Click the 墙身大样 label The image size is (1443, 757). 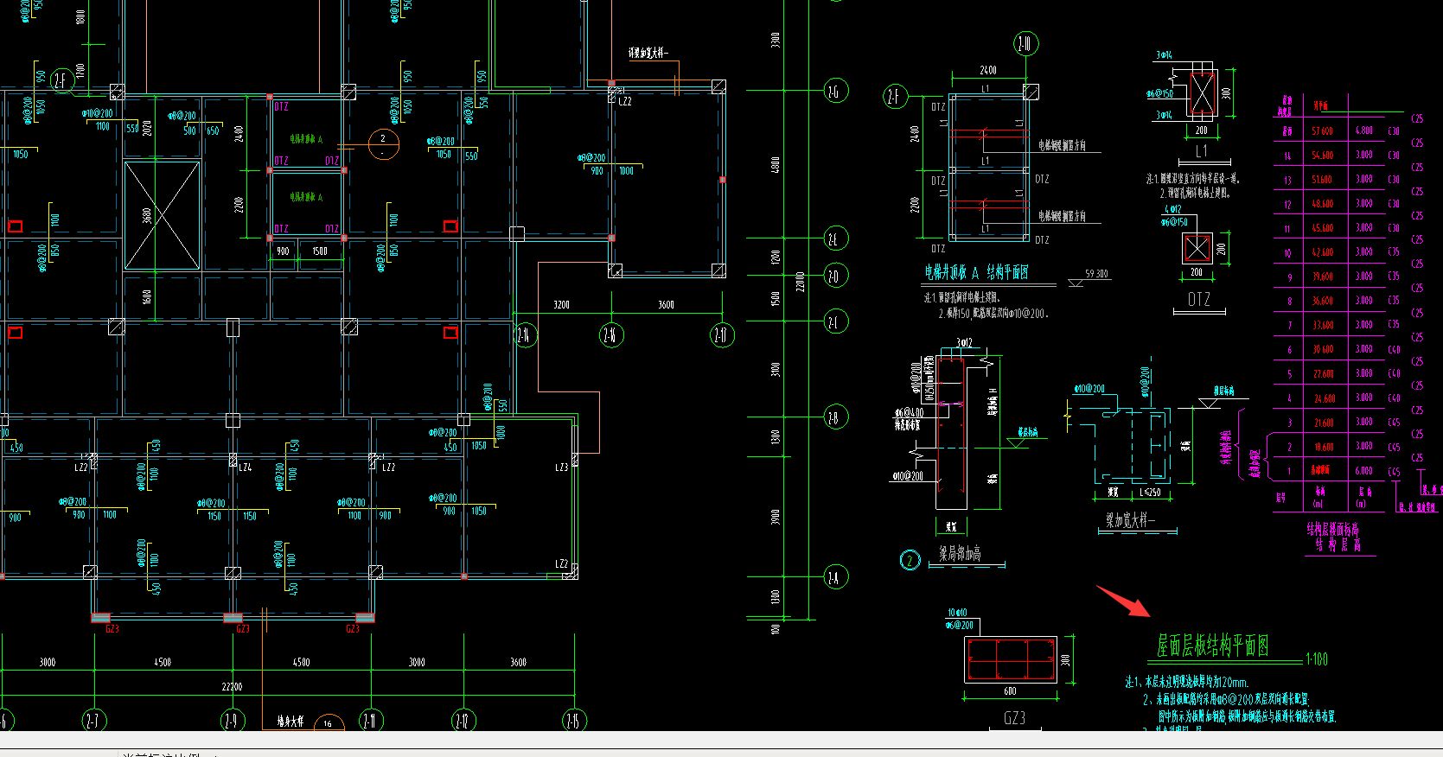(x=291, y=721)
